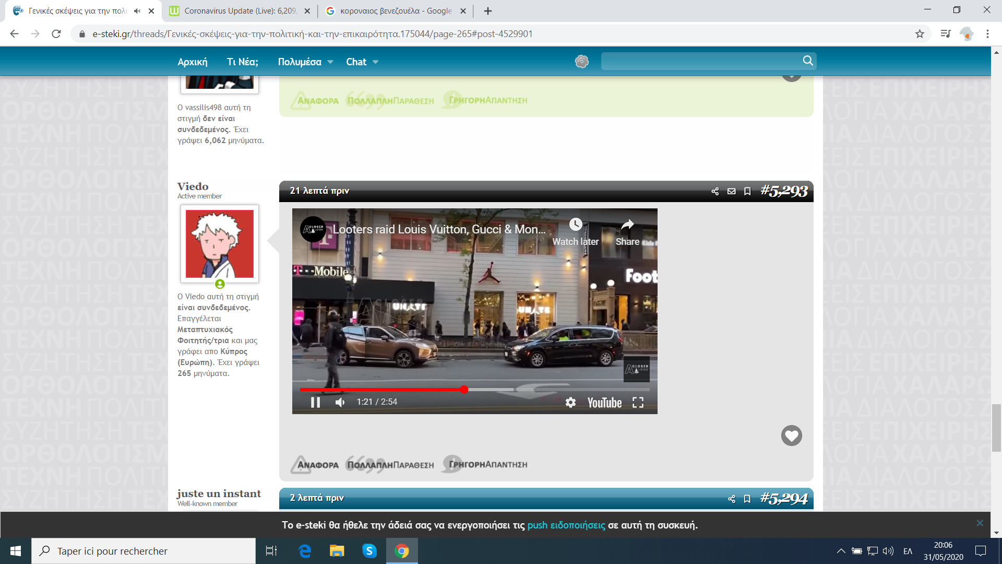Image resolution: width=1002 pixels, height=564 pixels.
Task: Open the Windows notification center
Action: tap(981, 551)
